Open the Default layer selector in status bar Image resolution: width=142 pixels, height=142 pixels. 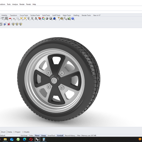click(x=10, y=135)
